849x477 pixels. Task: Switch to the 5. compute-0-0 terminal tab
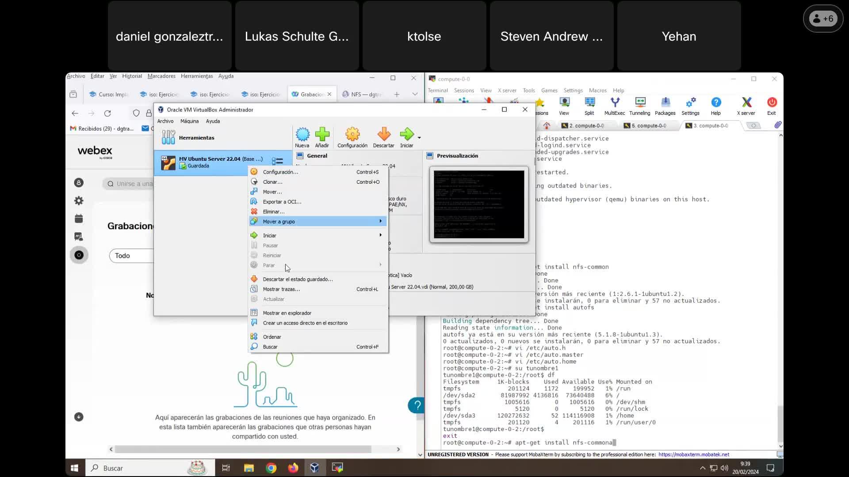tap(648, 126)
